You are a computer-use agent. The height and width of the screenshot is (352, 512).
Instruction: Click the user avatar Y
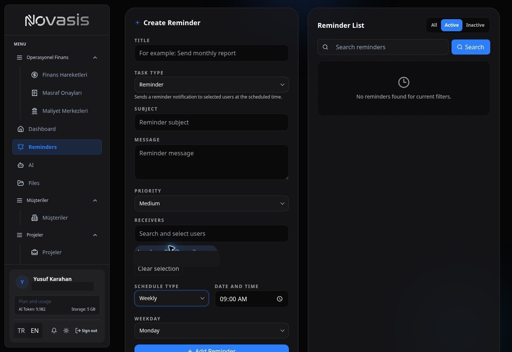tap(22, 282)
